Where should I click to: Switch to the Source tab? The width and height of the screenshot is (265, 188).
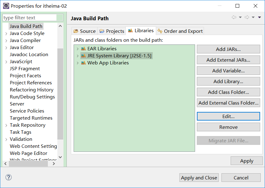pos(85,31)
